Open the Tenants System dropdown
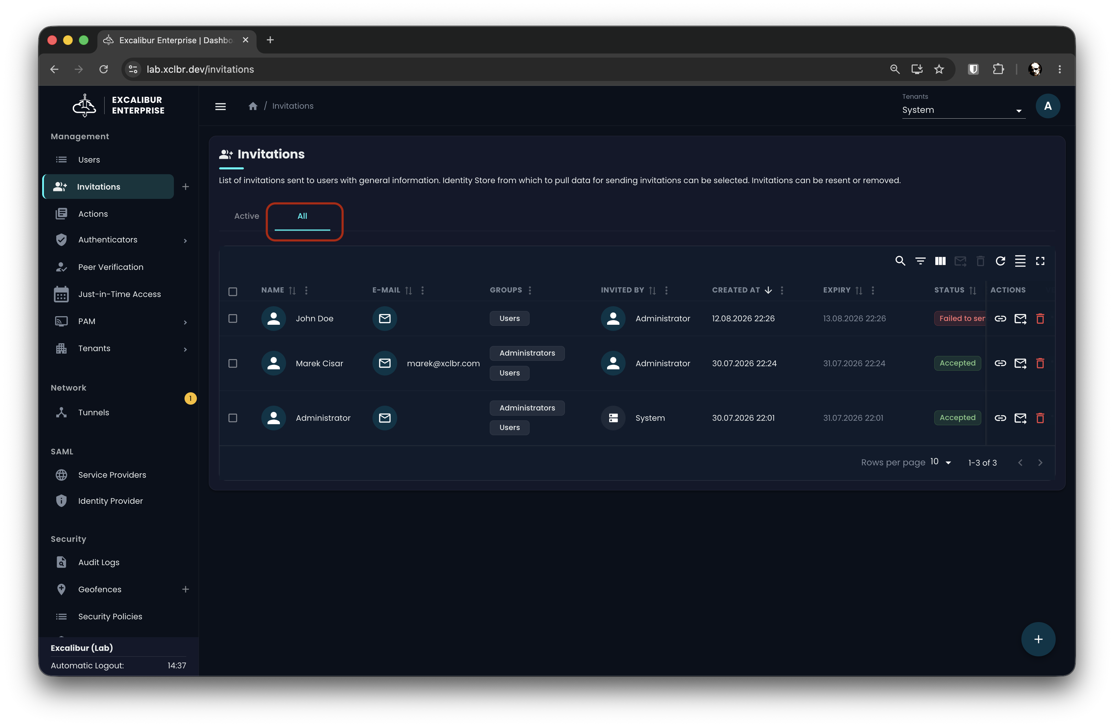 coord(963,110)
